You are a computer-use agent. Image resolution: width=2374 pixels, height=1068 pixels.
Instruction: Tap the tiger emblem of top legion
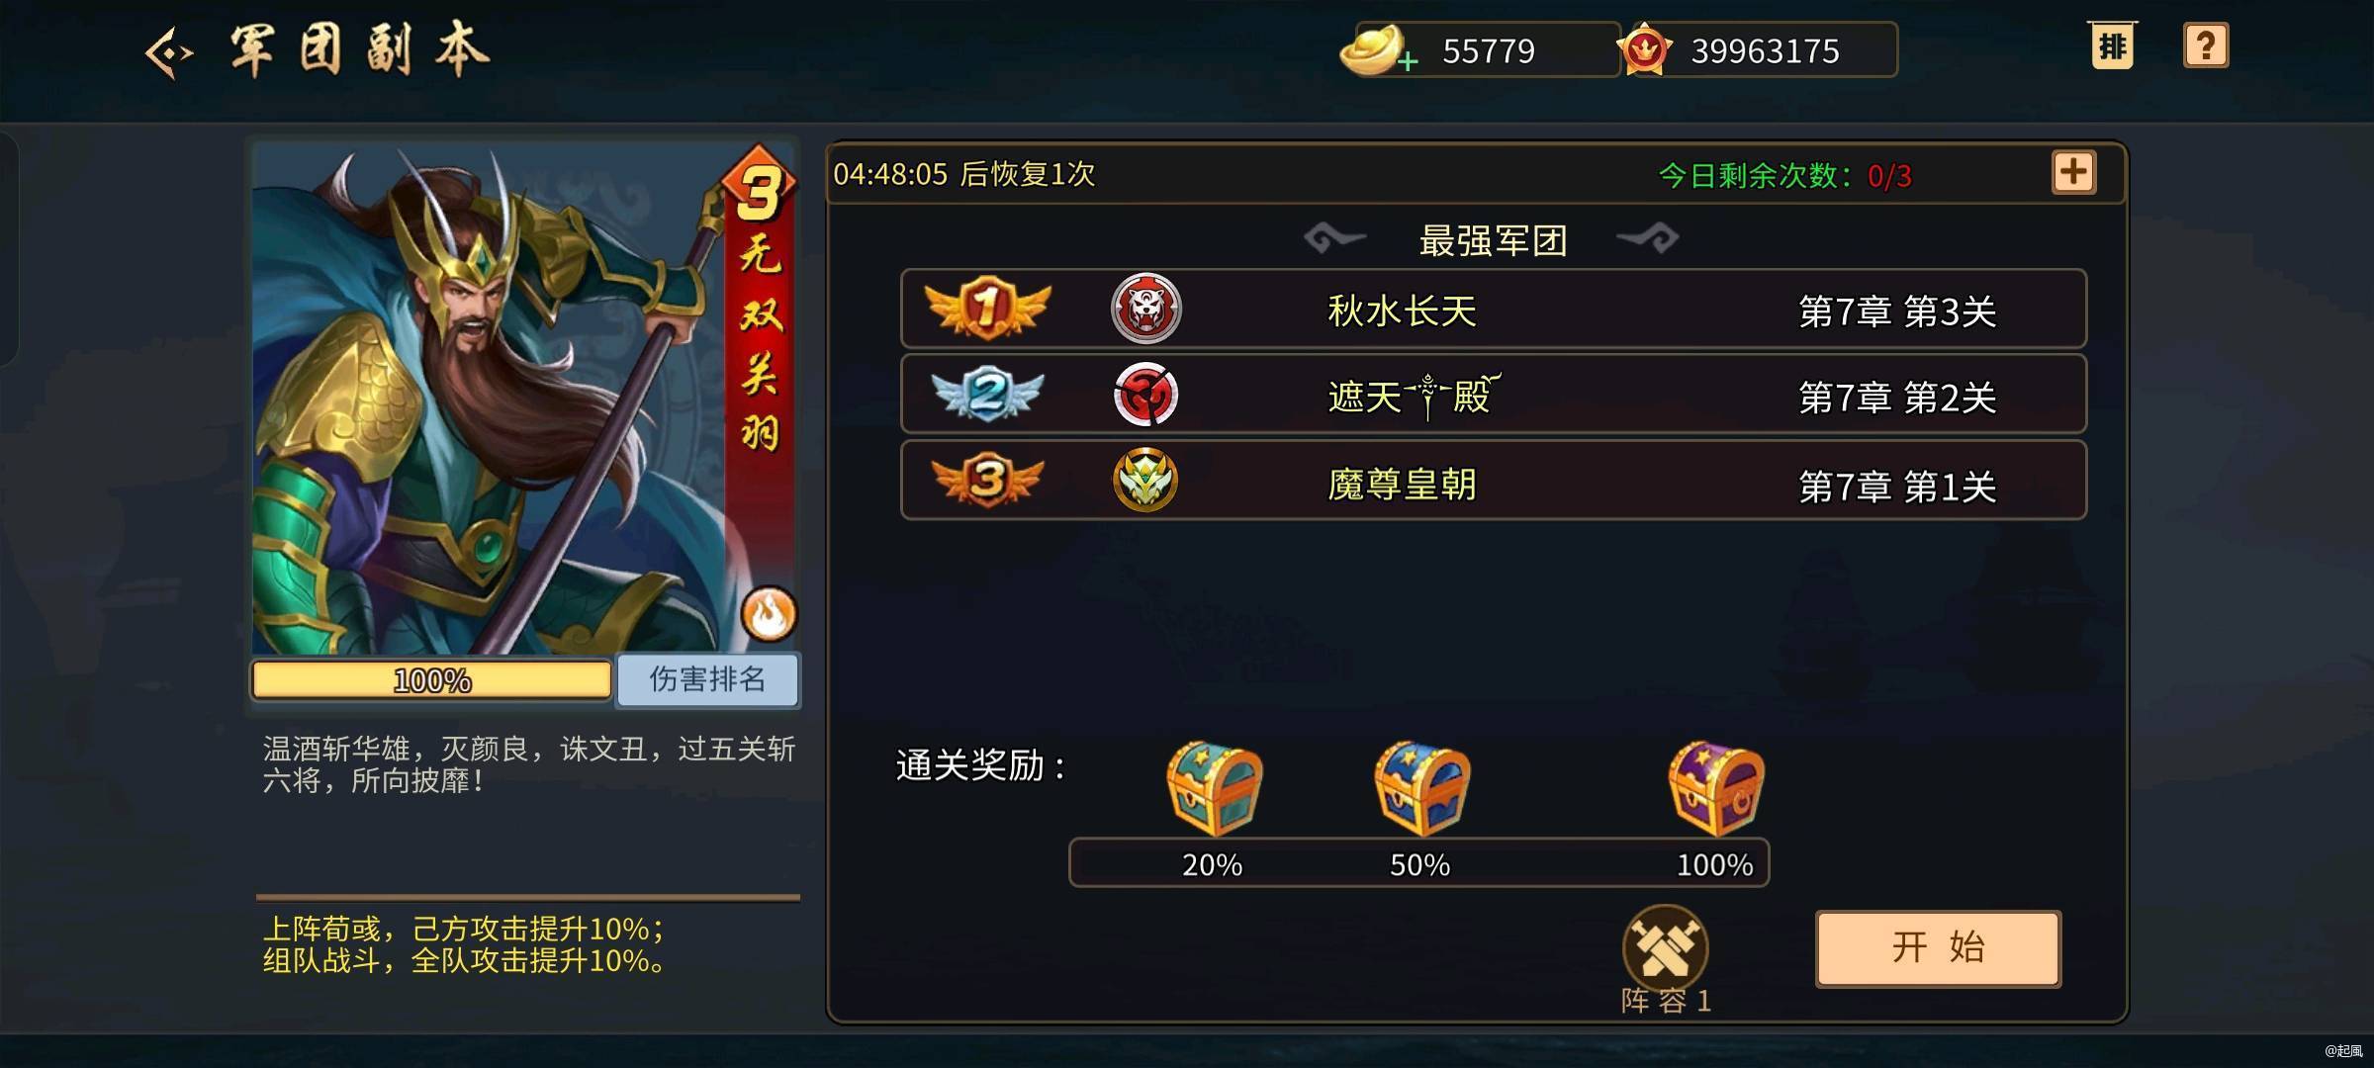(1145, 309)
